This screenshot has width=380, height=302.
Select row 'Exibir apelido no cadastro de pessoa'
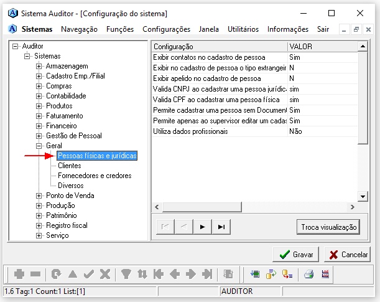tap(255, 78)
